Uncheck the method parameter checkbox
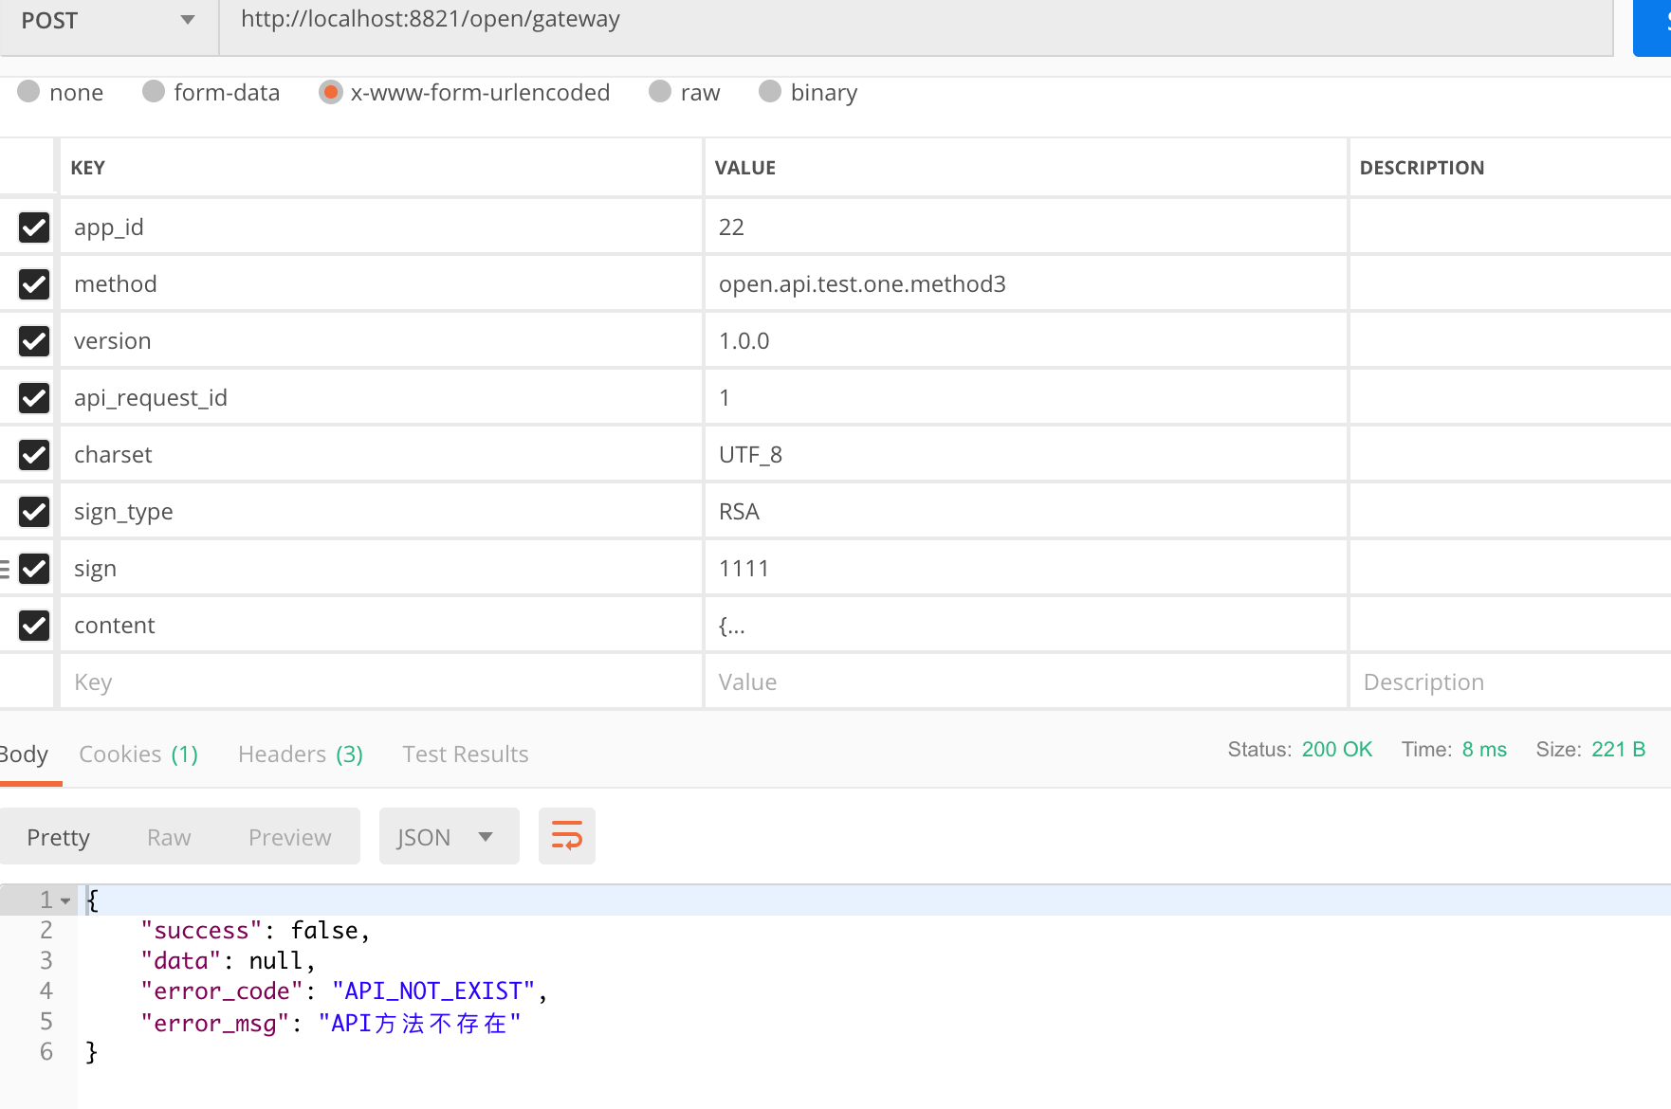 (34, 284)
